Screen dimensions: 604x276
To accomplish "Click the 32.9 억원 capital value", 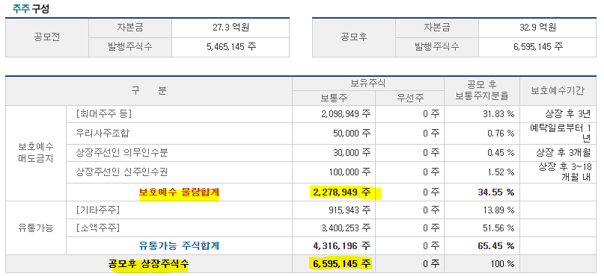I will pyautogui.click(x=537, y=28).
